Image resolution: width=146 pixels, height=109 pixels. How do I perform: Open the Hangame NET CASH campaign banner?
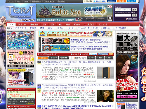tap(21, 59)
